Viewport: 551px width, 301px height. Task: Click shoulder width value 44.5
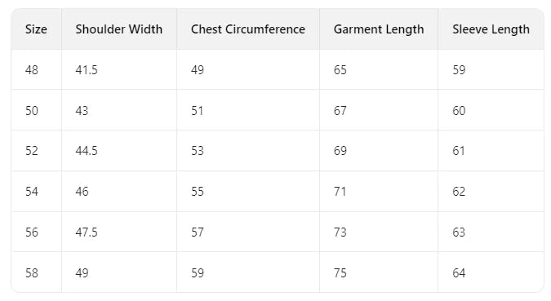pyautogui.click(x=87, y=151)
